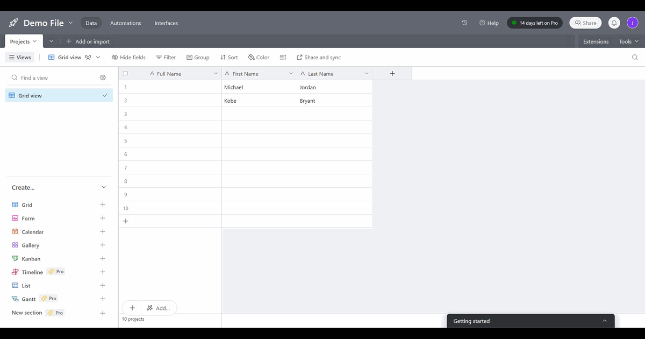
Task: Switch to the Automations tab
Action: (x=126, y=23)
